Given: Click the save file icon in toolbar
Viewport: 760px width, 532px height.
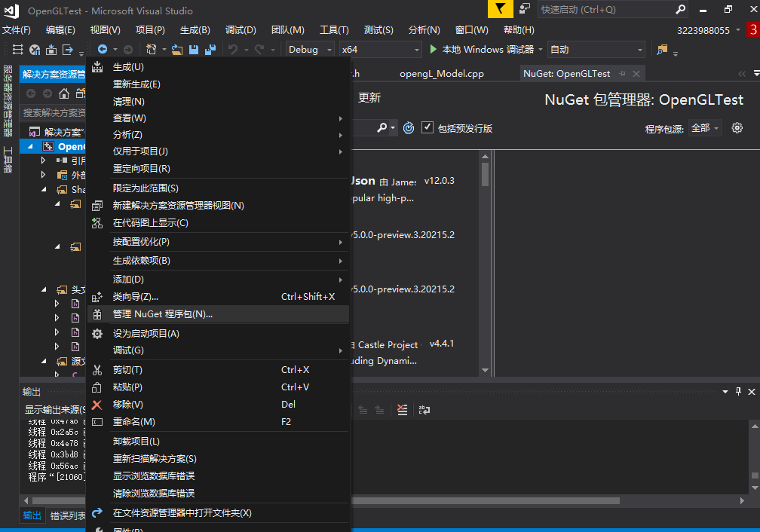Looking at the screenshot, I should pos(194,50).
